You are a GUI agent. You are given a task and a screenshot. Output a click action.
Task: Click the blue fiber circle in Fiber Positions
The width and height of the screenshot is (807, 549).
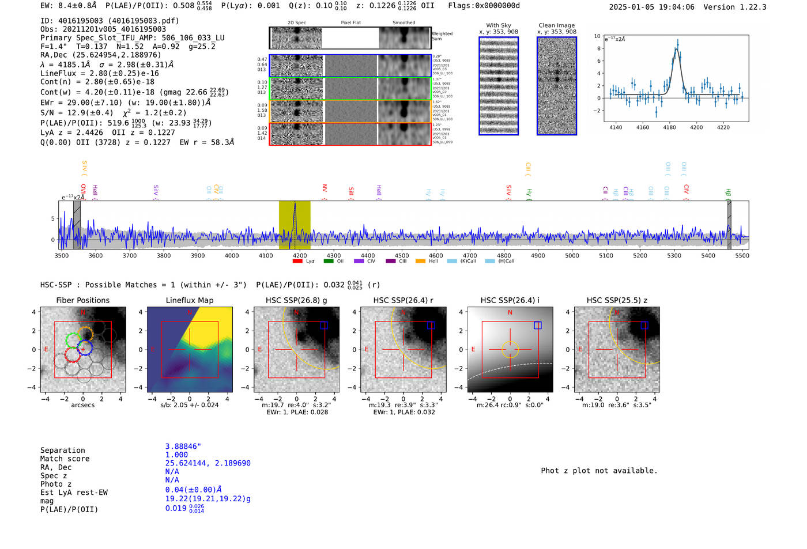pos(85,348)
